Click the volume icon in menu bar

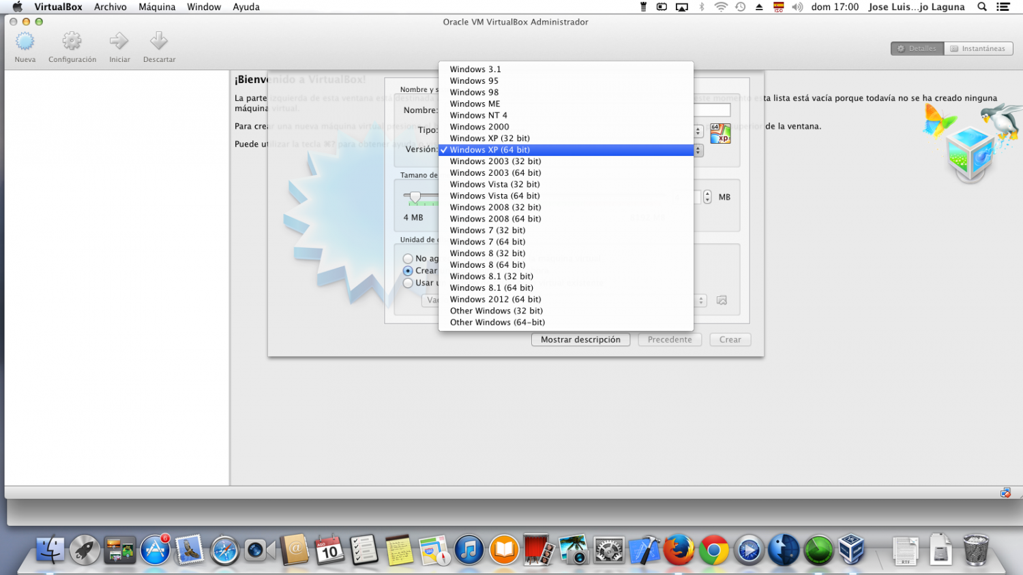click(x=797, y=7)
